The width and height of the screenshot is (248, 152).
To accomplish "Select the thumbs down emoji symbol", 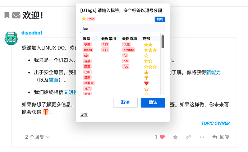I will [x=146, y=78].
